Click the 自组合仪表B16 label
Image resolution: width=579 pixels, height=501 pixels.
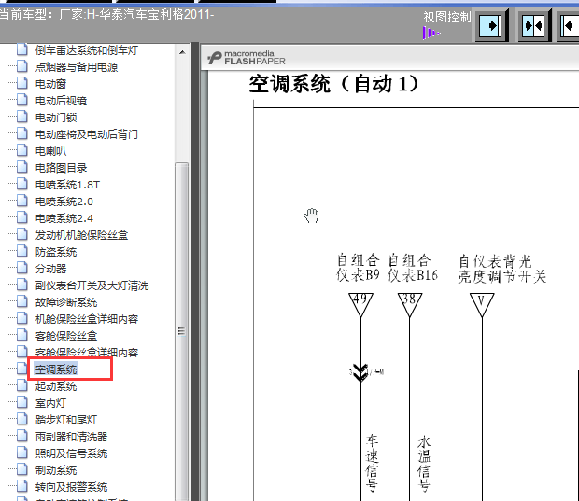point(413,268)
